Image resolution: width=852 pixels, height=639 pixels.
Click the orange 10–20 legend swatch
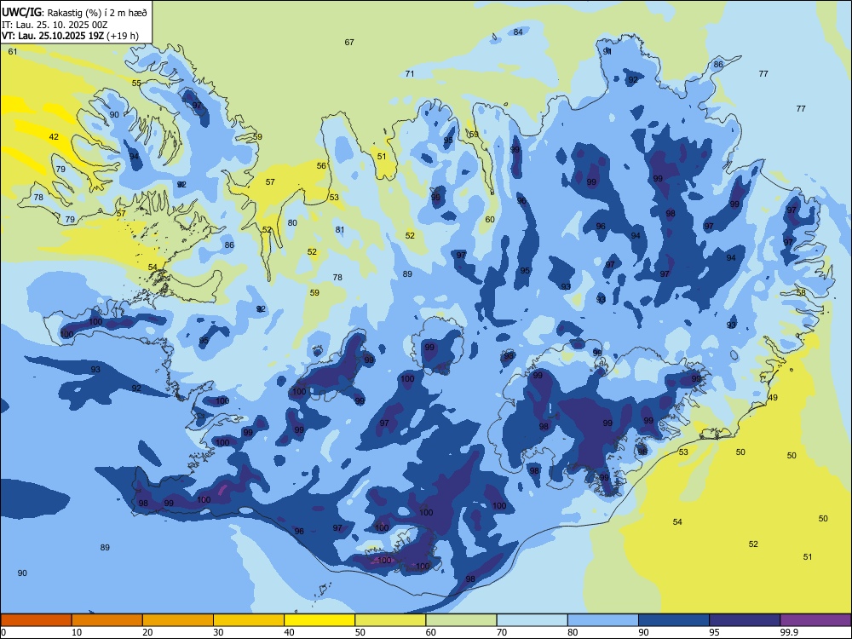click(107, 620)
